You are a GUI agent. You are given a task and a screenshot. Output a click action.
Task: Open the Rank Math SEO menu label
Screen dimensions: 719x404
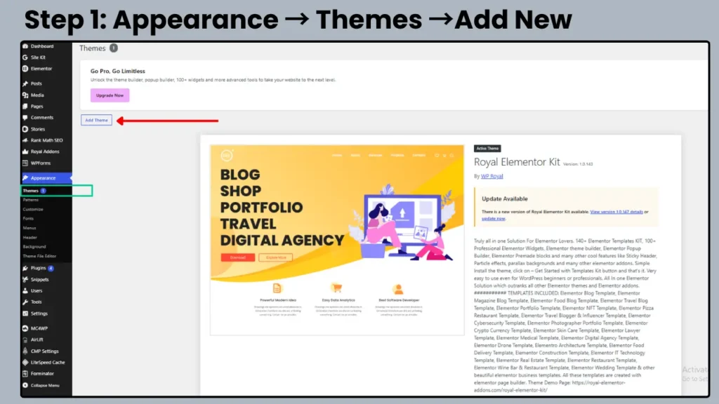47,140
